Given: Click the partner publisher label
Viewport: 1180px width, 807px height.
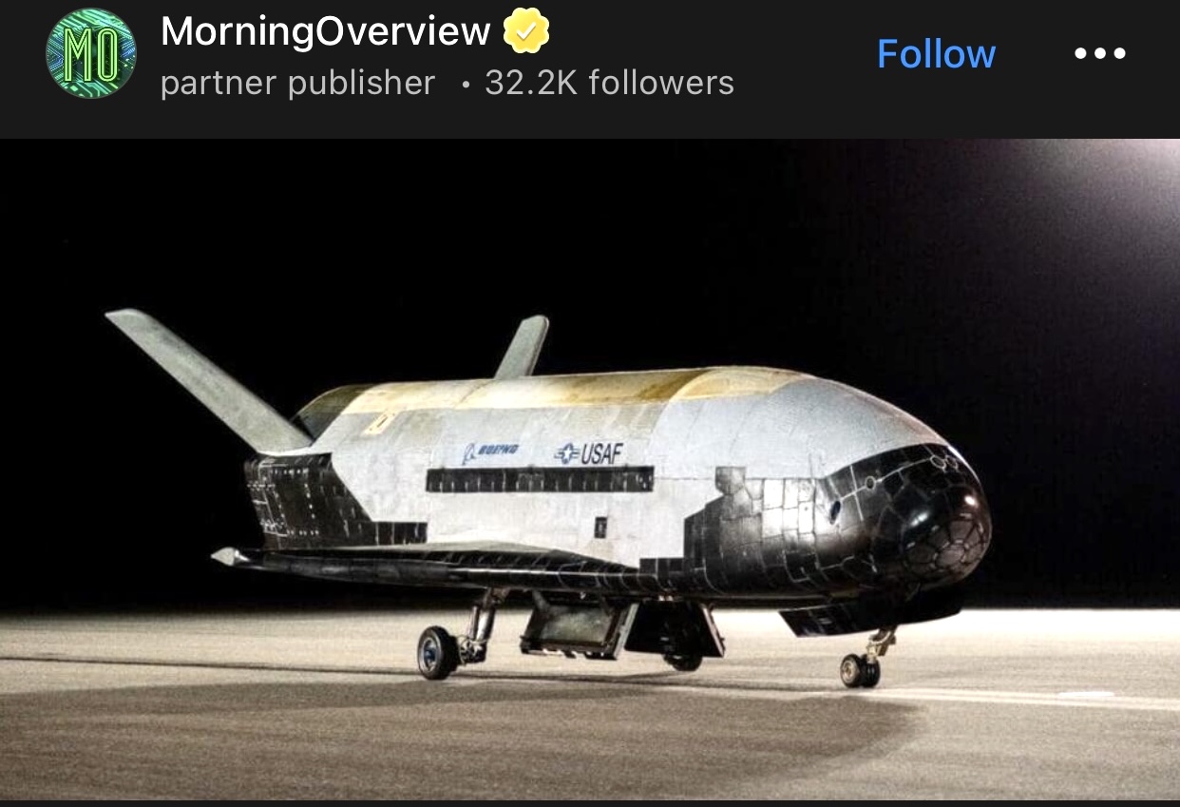Looking at the screenshot, I should click(297, 83).
